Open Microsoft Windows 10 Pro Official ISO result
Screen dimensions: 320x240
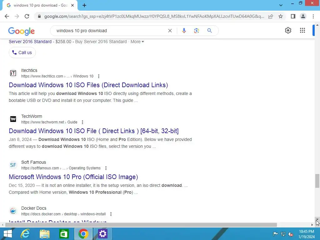click(73, 177)
